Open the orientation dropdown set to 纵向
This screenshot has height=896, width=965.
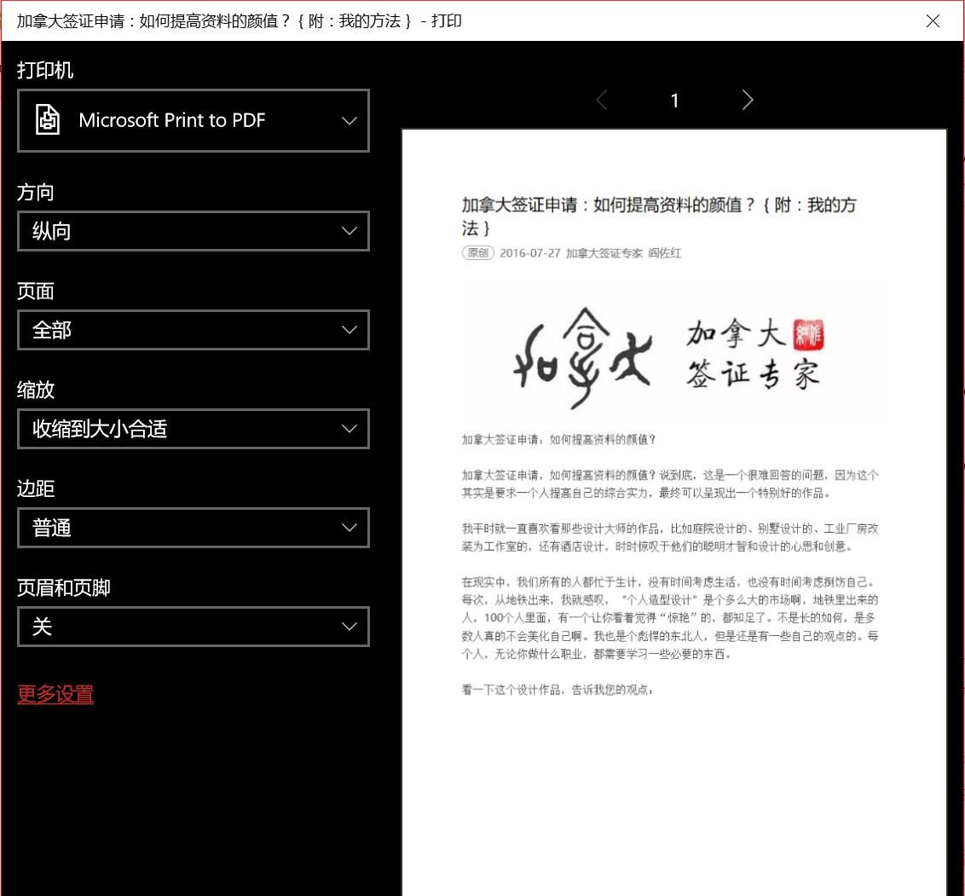pos(194,231)
